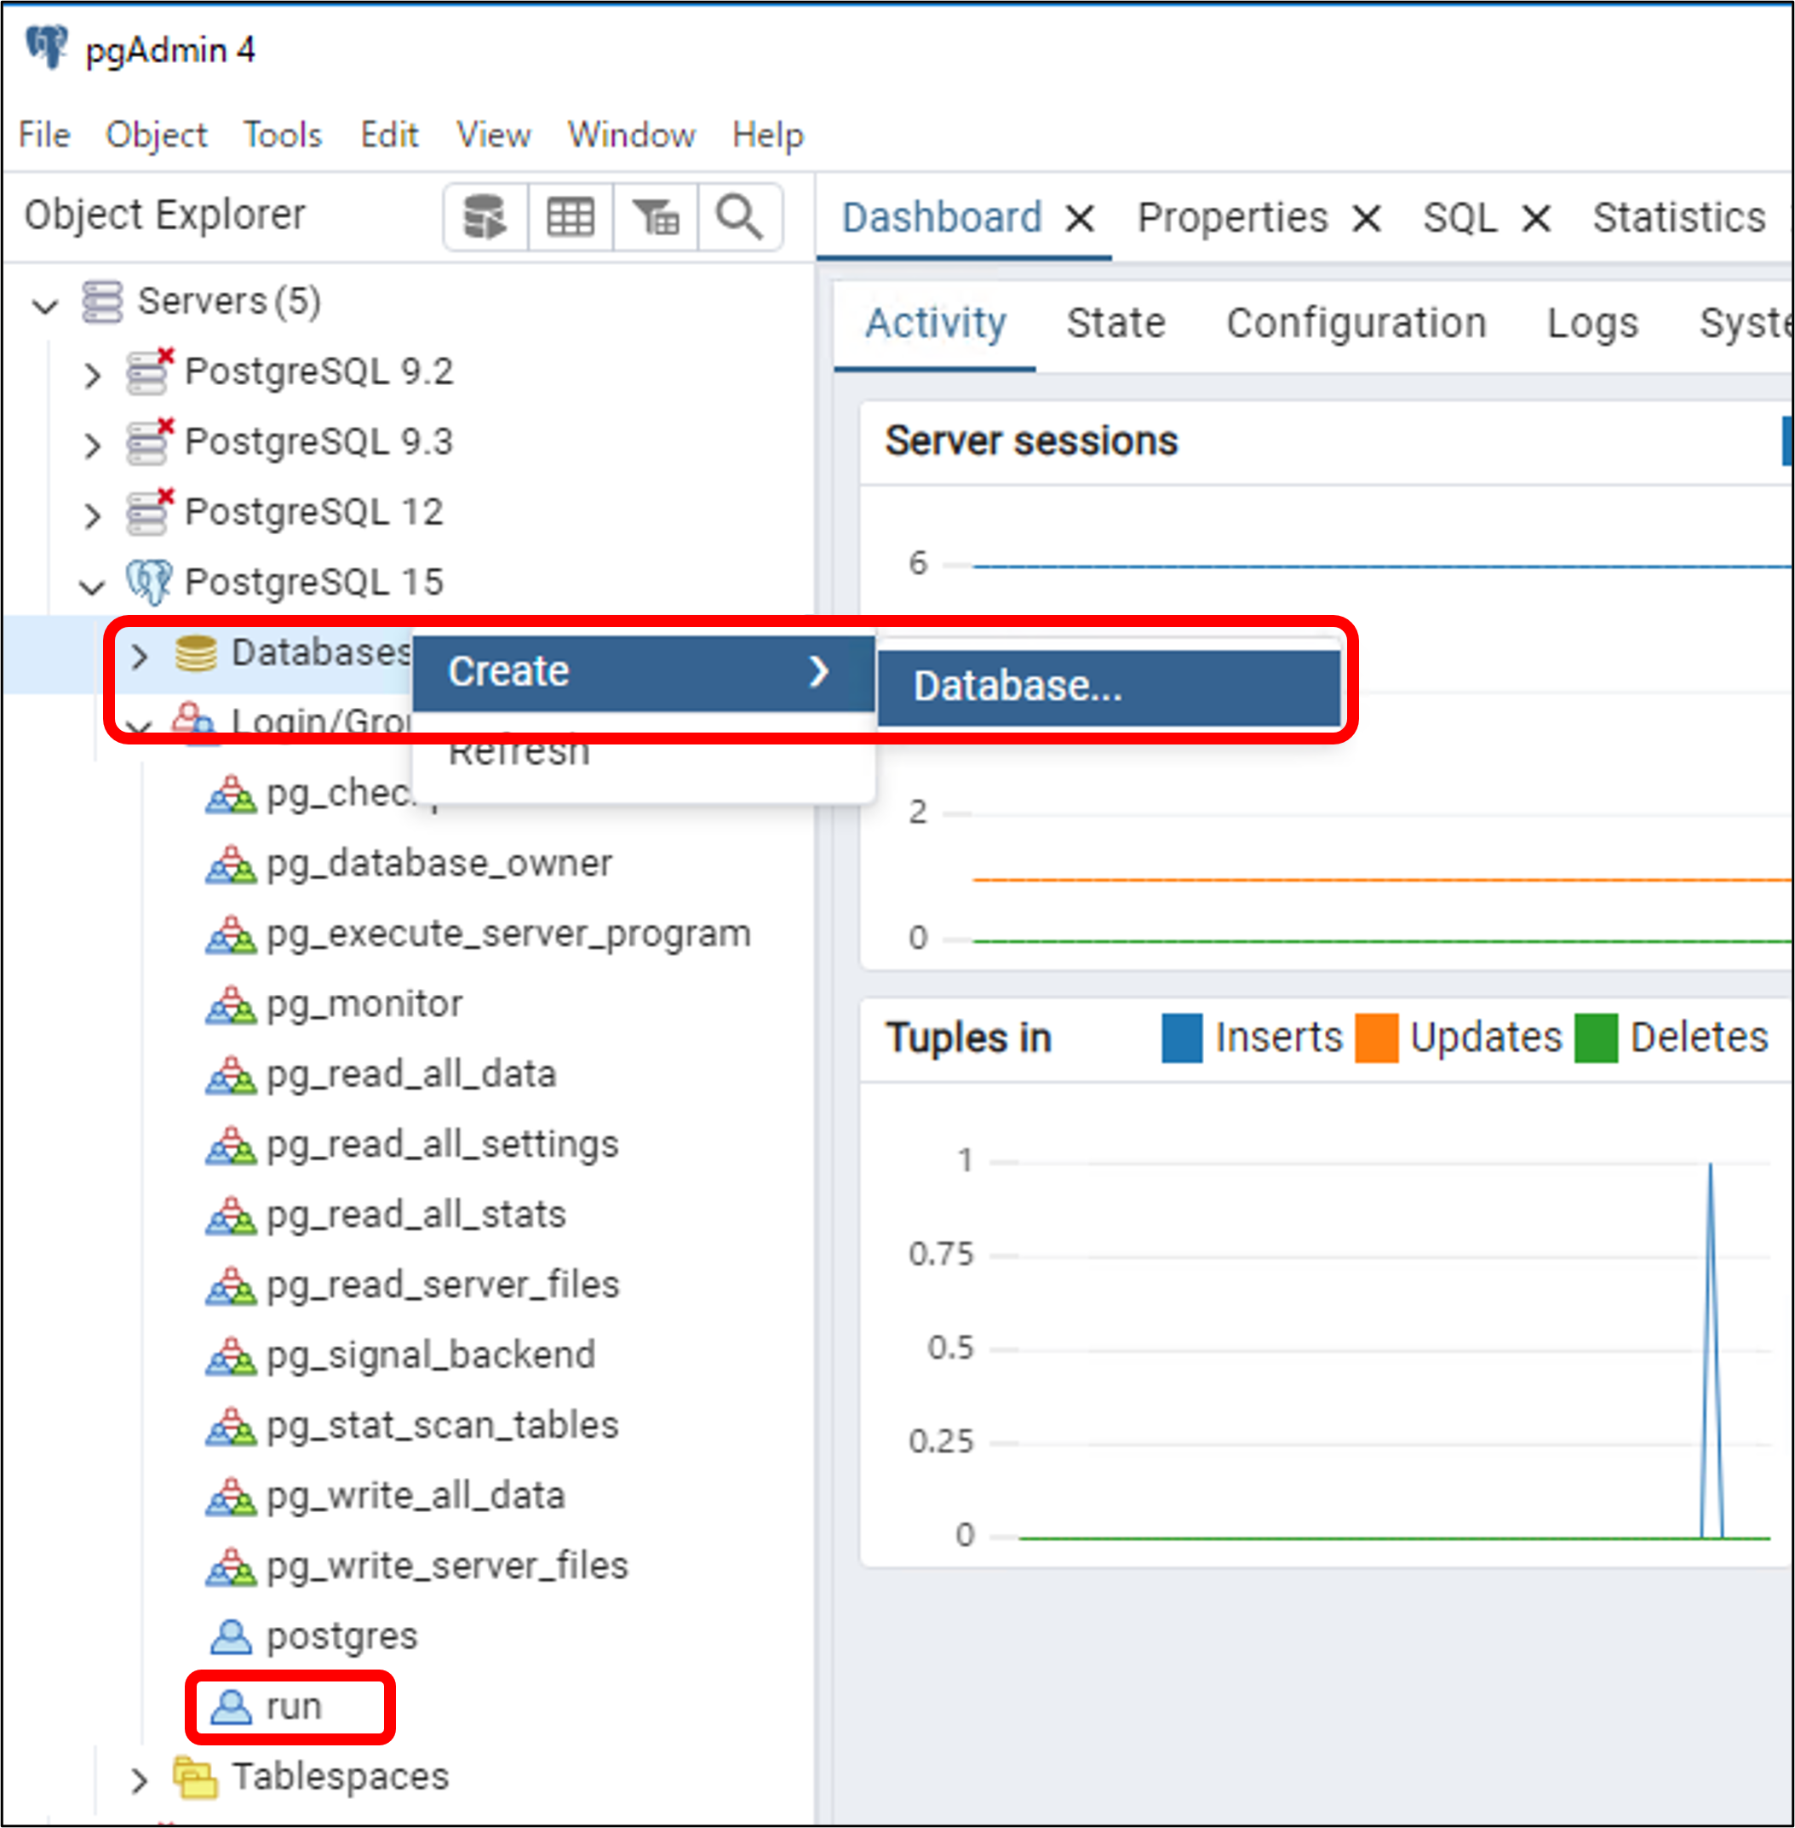Image resolution: width=1795 pixels, height=1828 pixels.
Task: Close the SQL tab
Action: (x=1537, y=220)
